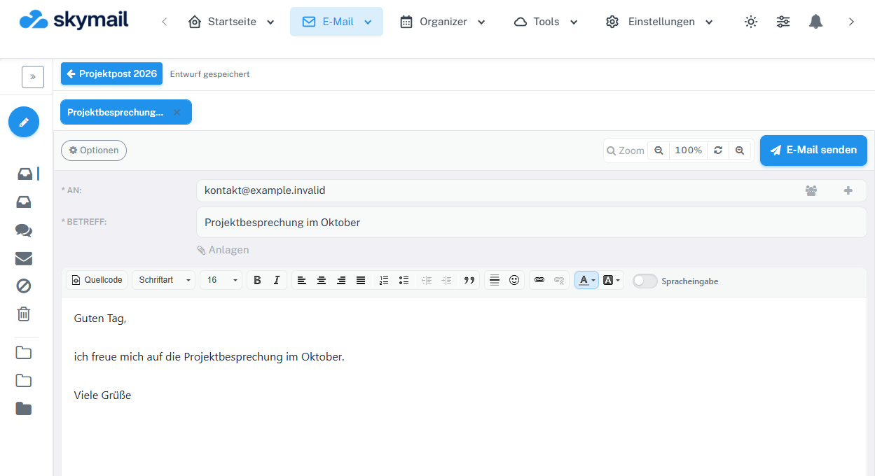This screenshot has height=476, width=875.
Task: Click the BETREFF subject field
Action: pyautogui.click(x=531, y=222)
